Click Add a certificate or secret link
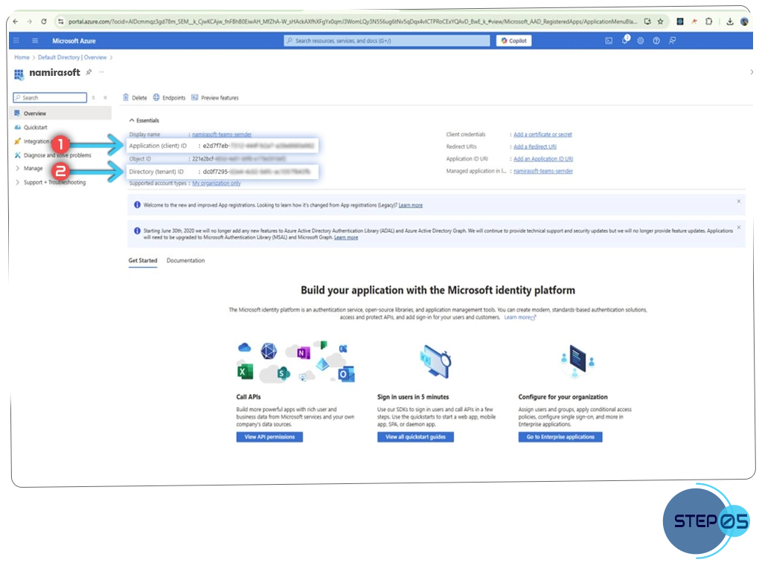762x571 pixels. tap(542, 135)
